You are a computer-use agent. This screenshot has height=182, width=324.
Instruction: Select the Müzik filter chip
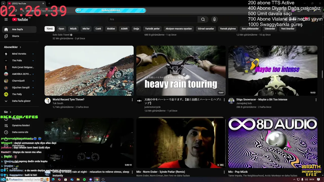[73, 29]
